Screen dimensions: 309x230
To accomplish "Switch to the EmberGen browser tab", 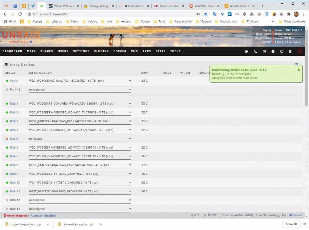I will pyautogui.click(x=169, y=6).
